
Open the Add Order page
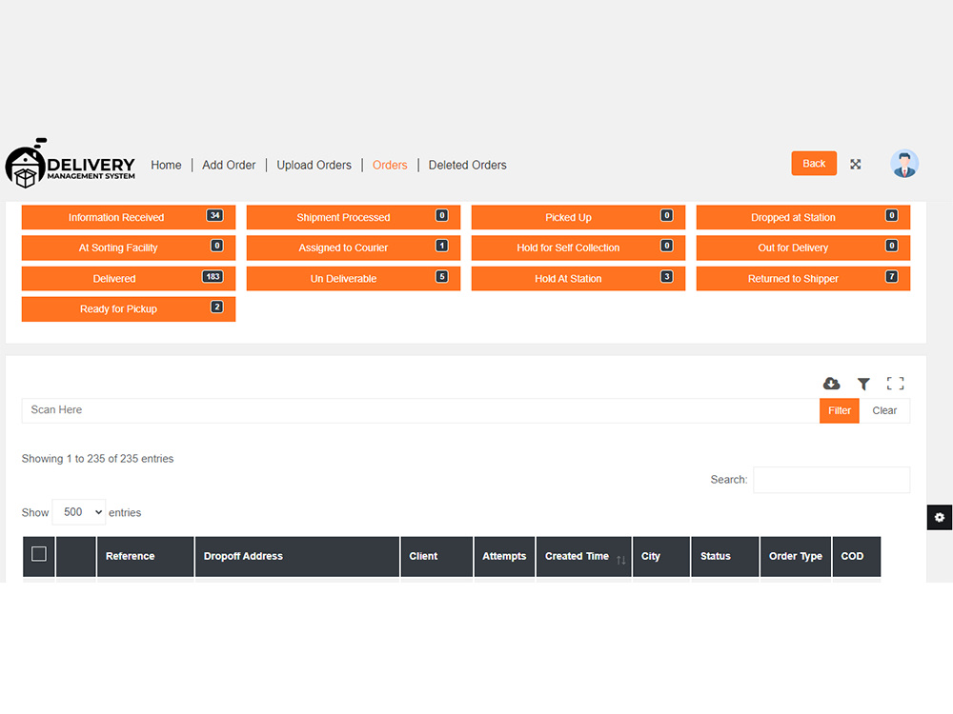(229, 165)
